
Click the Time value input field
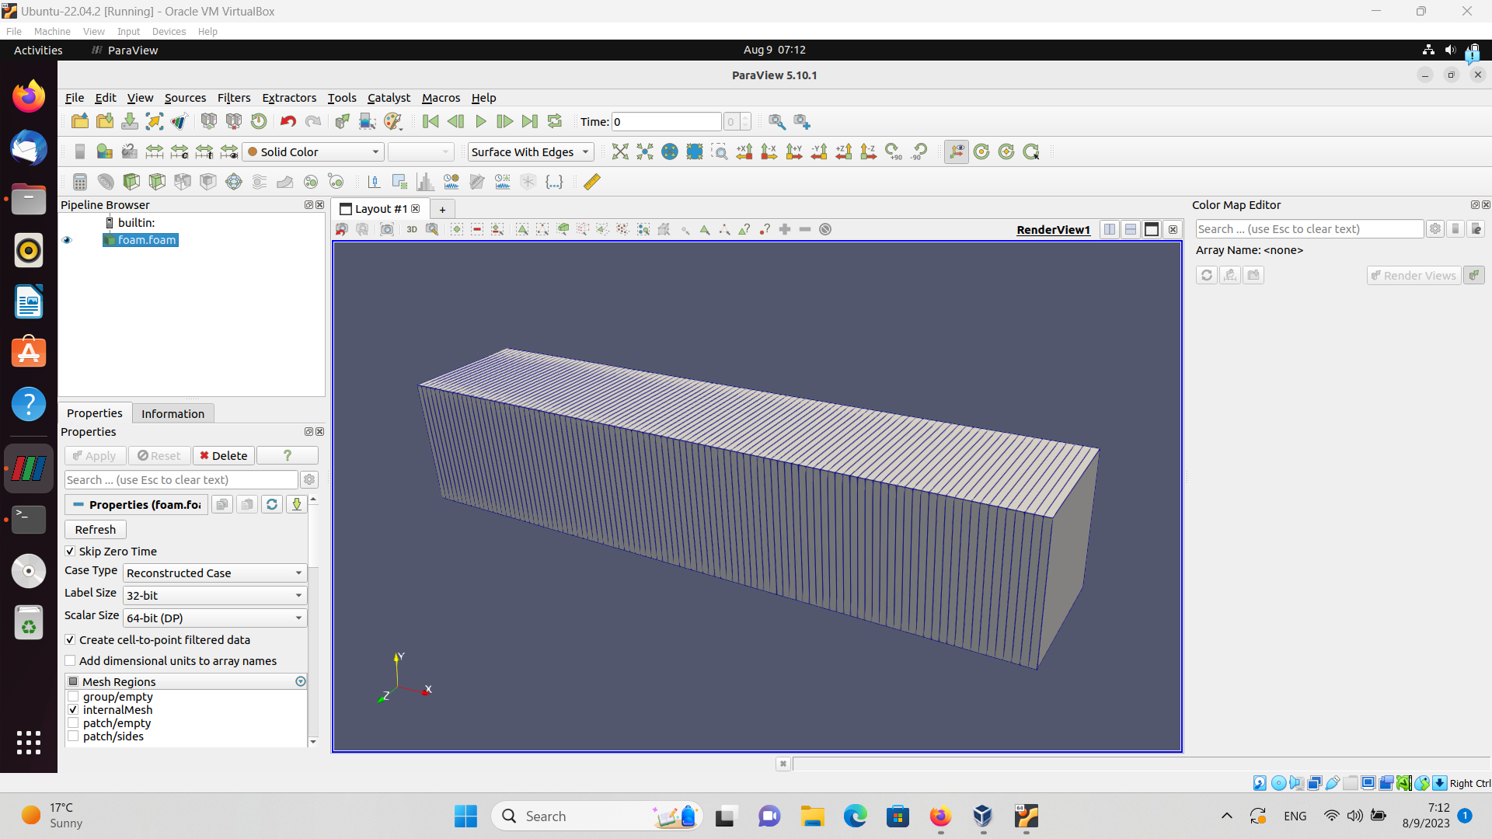click(666, 122)
